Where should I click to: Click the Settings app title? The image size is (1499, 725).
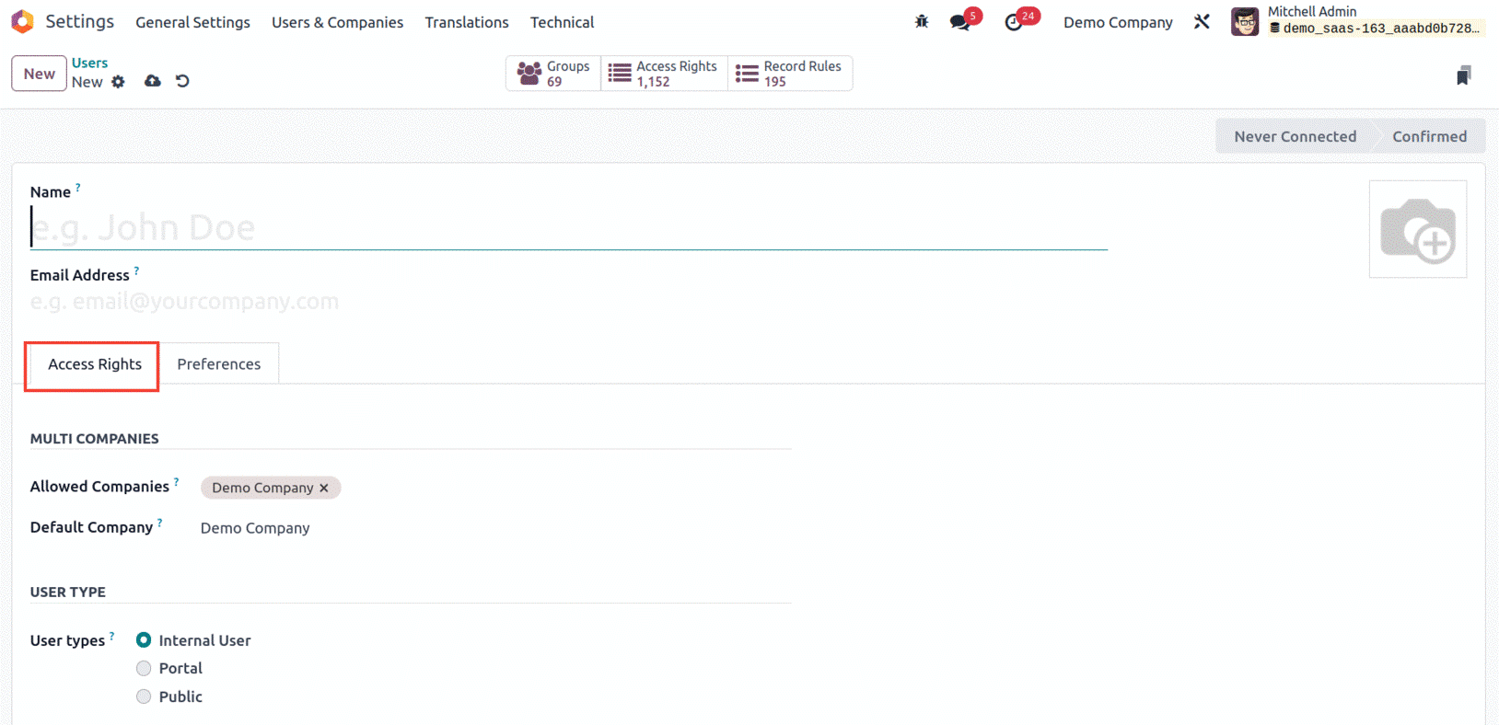79,21
